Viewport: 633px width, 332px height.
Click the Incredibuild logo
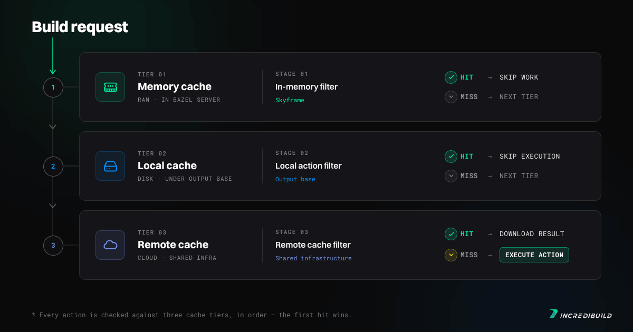(580, 315)
